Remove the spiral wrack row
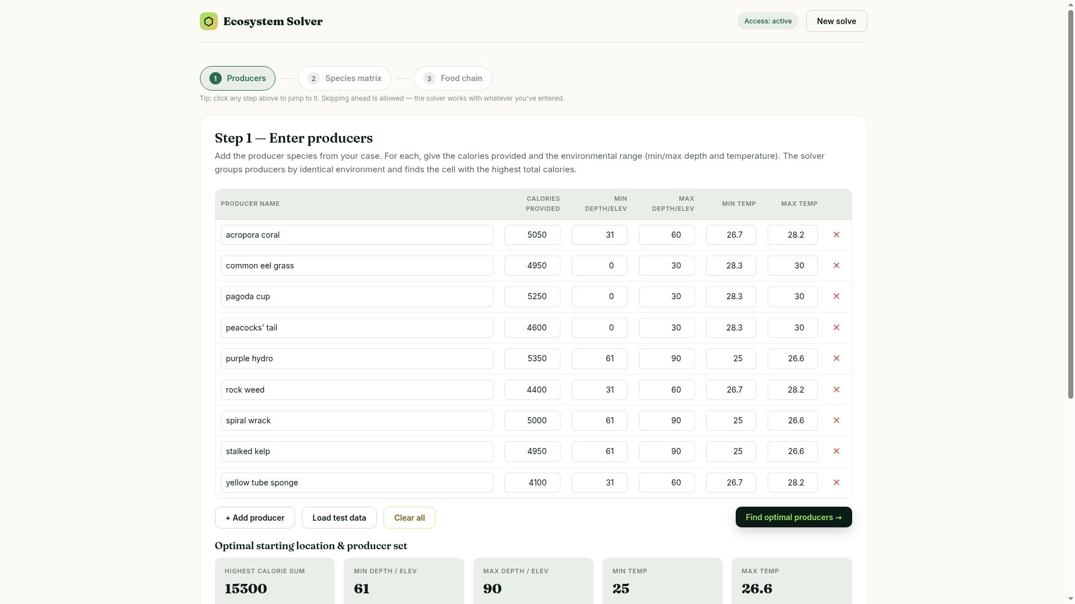Image resolution: width=1075 pixels, height=604 pixels. click(836, 421)
